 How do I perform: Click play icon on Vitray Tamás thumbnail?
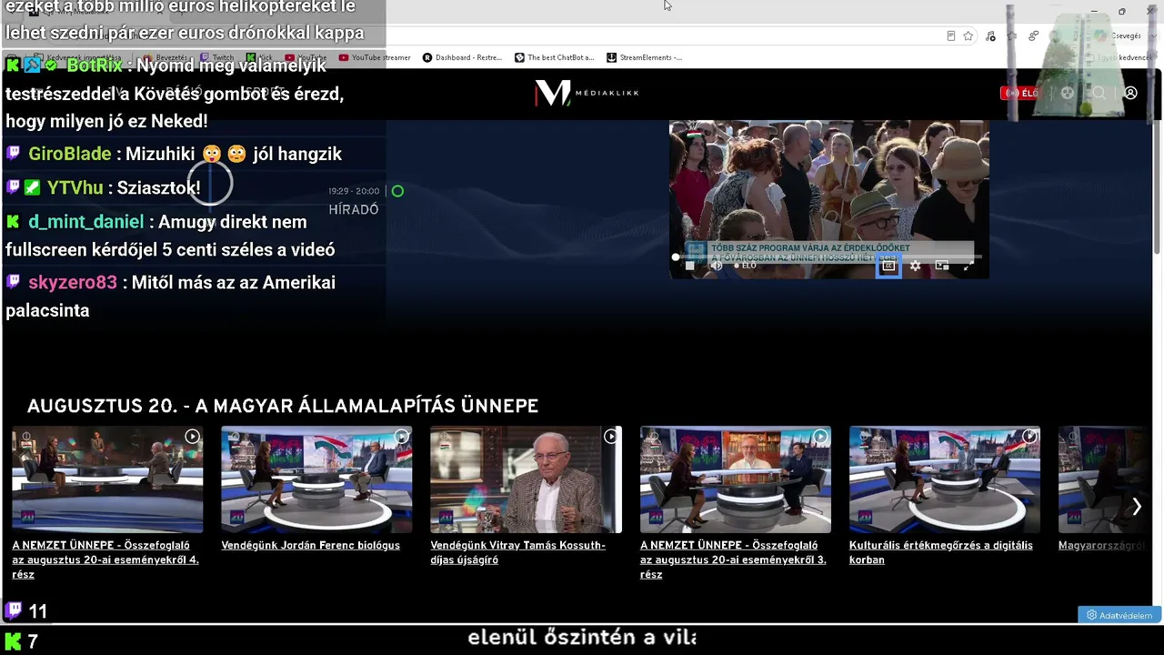coord(610,437)
